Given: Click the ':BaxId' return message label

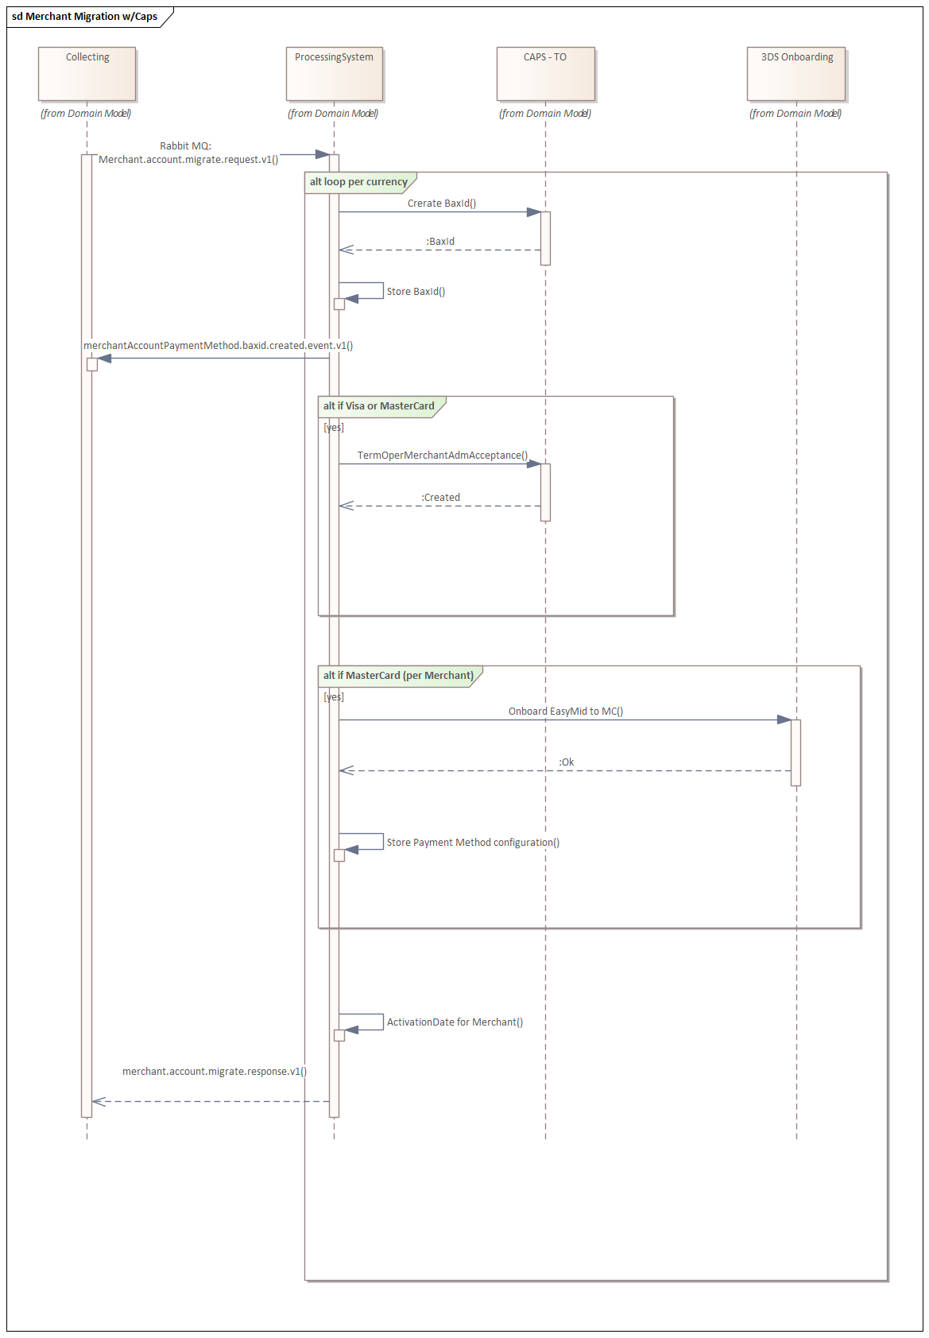Looking at the screenshot, I should (x=440, y=242).
